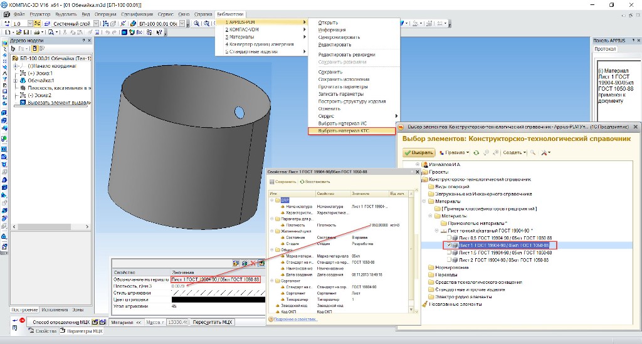
Task: Click the blue enter-arrow create object icon
Action: (x=15, y=320)
